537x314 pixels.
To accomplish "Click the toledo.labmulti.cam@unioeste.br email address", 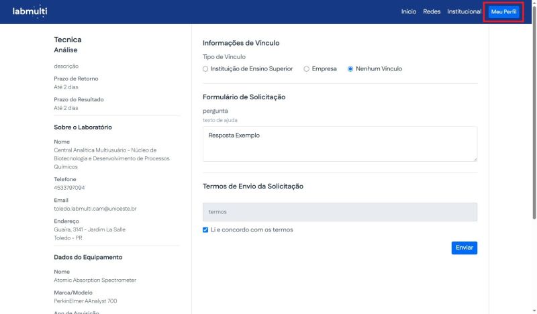I will pyautogui.click(x=95, y=209).
